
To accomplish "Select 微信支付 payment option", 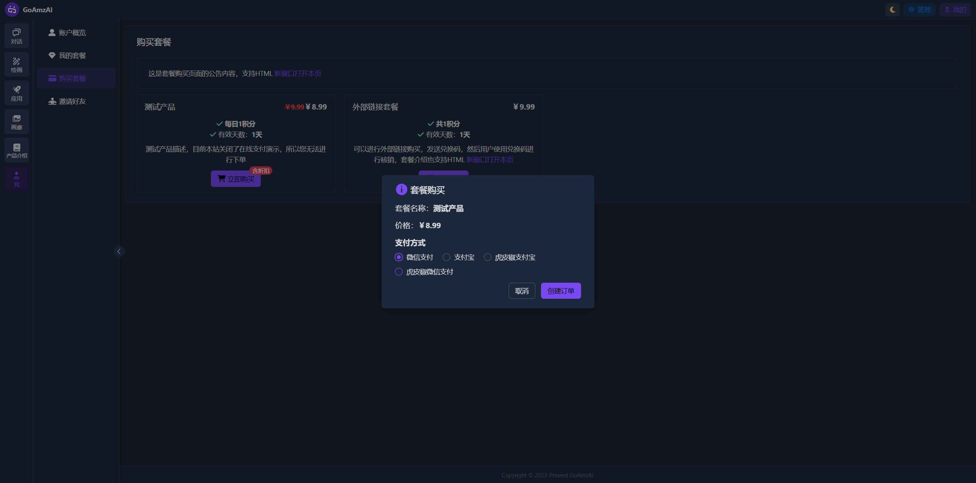I will point(399,257).
